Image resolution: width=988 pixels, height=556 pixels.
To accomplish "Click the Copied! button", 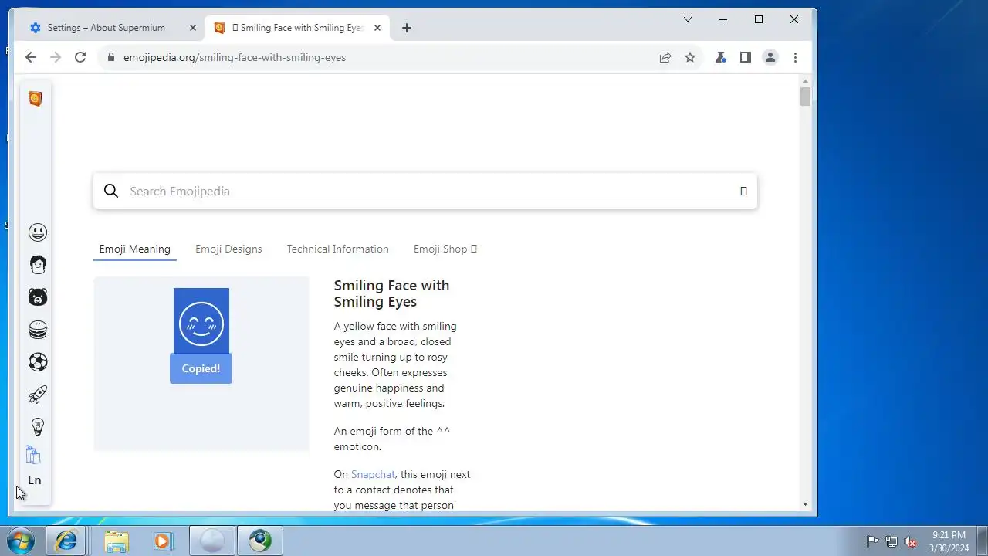I will [x=201, y=368].
